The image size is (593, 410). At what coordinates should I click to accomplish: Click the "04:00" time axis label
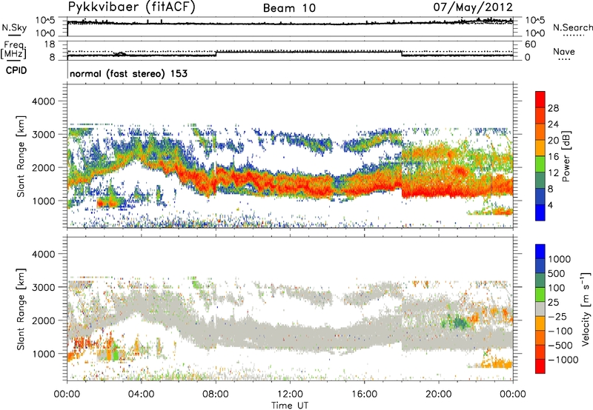[x=141, y=394]
